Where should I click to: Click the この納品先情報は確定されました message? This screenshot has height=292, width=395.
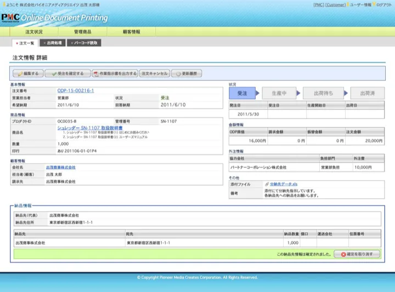click(304, 254)
